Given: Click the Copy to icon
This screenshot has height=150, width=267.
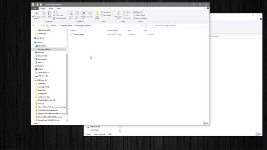Looking at the screenshot, I should click(77, 15).
